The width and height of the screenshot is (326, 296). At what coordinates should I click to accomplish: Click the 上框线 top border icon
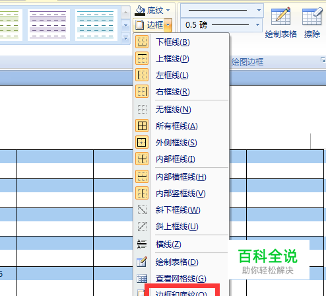pyautogui.click(x=142, y=58)
